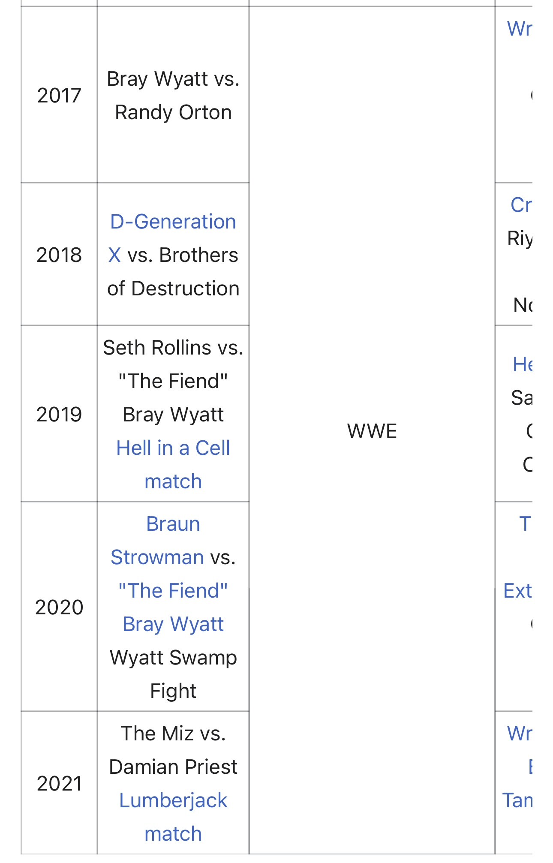Click the 2017 year cell

59,95
